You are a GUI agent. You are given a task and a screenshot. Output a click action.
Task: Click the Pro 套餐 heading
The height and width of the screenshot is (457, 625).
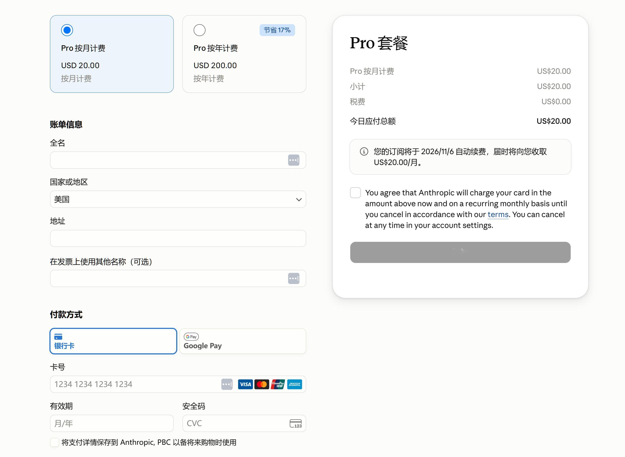click(379, 43)
